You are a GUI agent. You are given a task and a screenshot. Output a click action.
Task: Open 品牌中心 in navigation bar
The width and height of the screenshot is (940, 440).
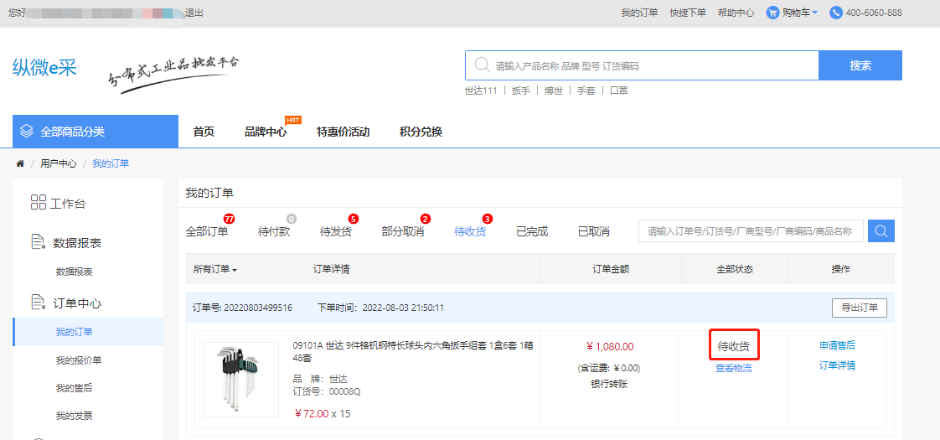pyautogui.click(x=265, y=132)
